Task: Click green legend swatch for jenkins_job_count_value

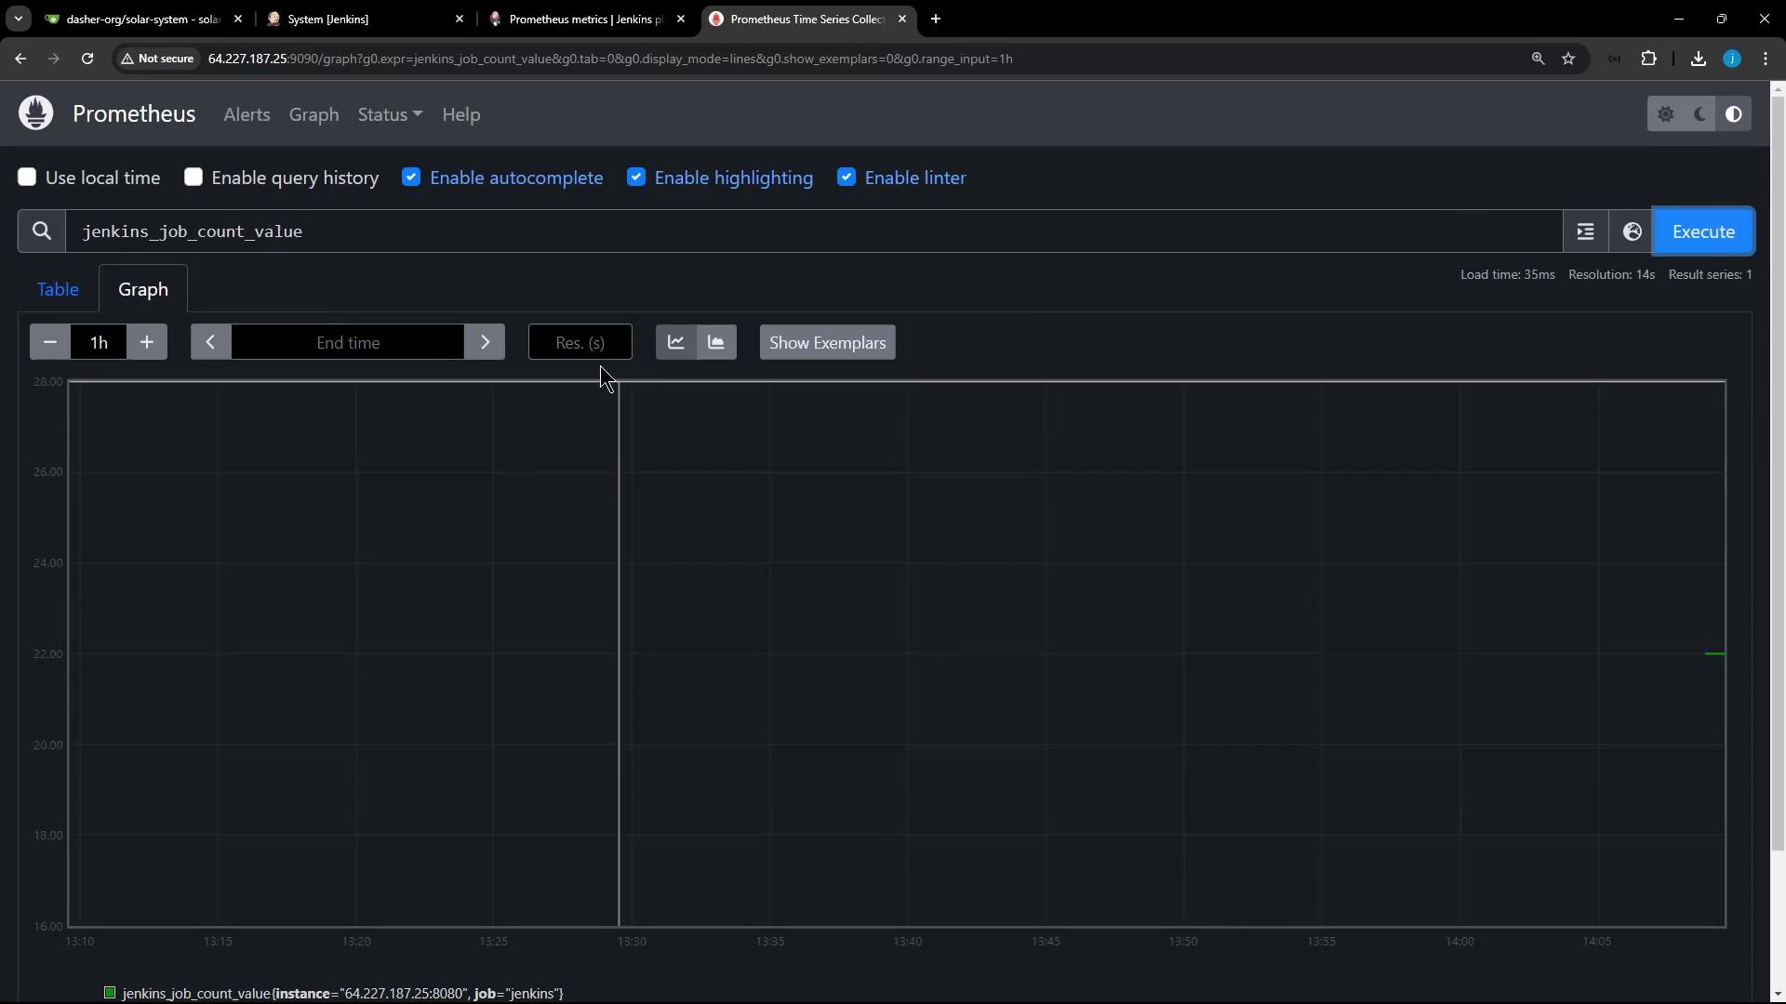Action: tap(110, 993)
